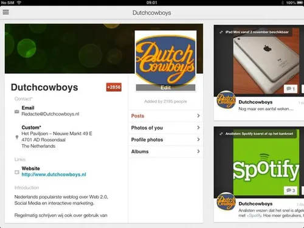Image resolution: width=304 pixels, height=228 pixels.
Task: Click the Dutchcowboys page title in header
Action: [152, 13]
